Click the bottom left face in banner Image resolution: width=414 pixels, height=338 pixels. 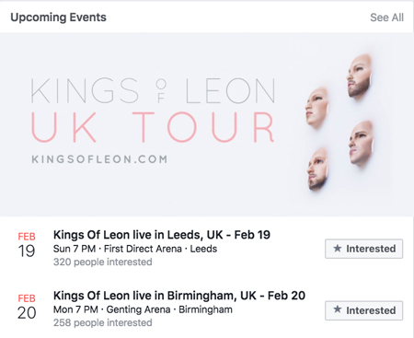[x=318, y=169]
